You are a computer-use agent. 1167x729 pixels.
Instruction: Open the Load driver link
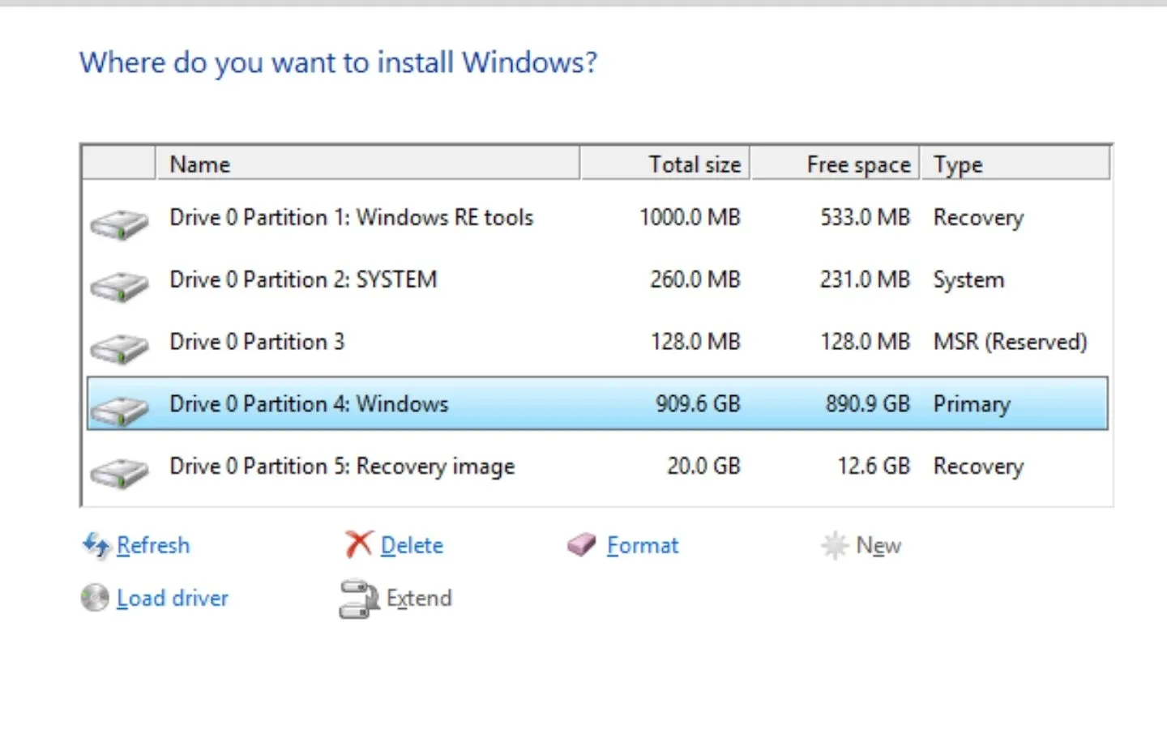tap(172, 598)
